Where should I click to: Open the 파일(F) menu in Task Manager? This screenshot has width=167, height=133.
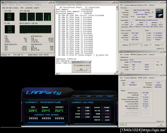tap(4, 5)
